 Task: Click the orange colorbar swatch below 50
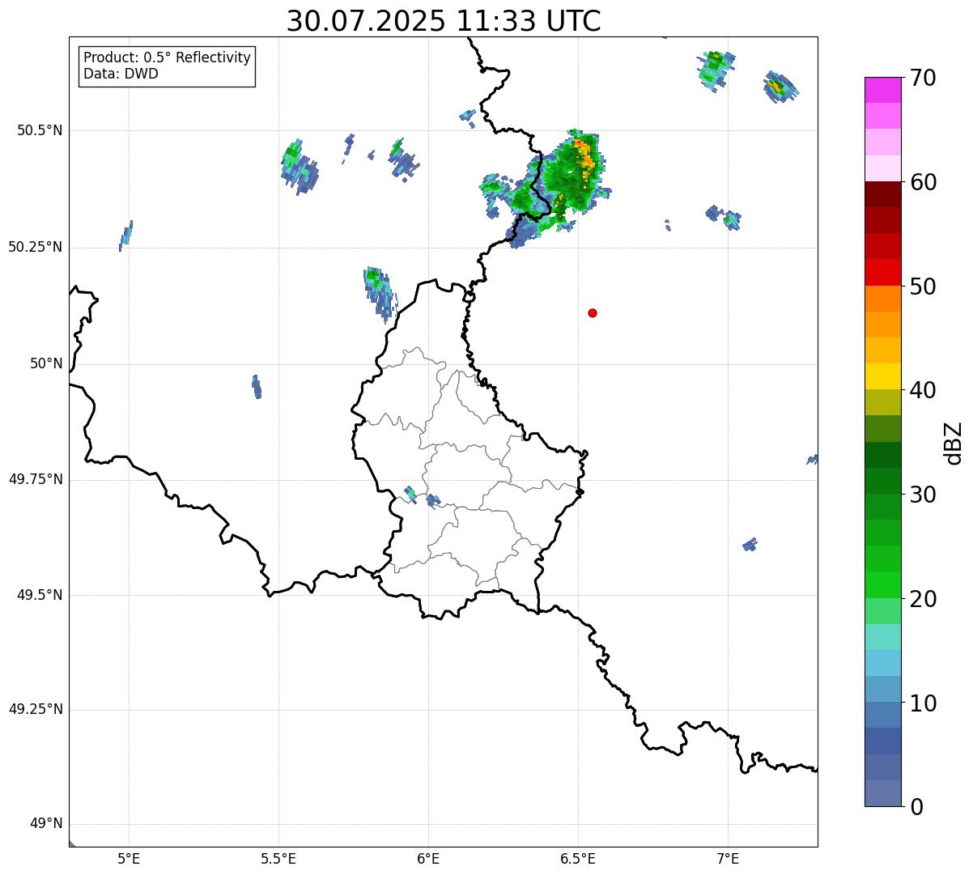point(882,299)
